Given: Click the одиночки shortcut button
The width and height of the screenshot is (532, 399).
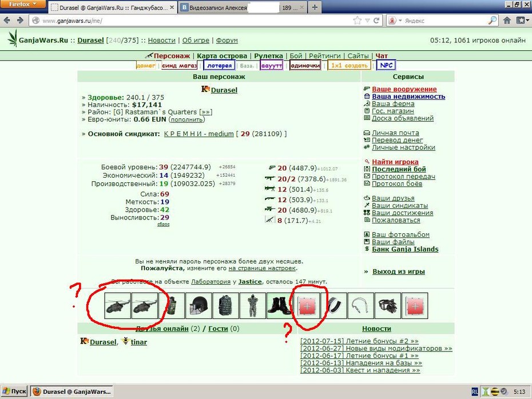Looking at the screenshot, I should [x=305, y=65].
